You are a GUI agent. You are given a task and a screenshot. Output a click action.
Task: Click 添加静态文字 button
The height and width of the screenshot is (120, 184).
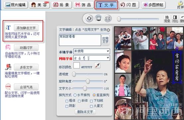click(26, 28)
